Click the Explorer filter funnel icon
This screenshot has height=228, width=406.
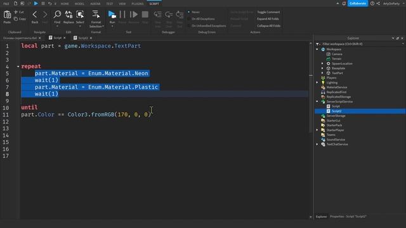318,44
